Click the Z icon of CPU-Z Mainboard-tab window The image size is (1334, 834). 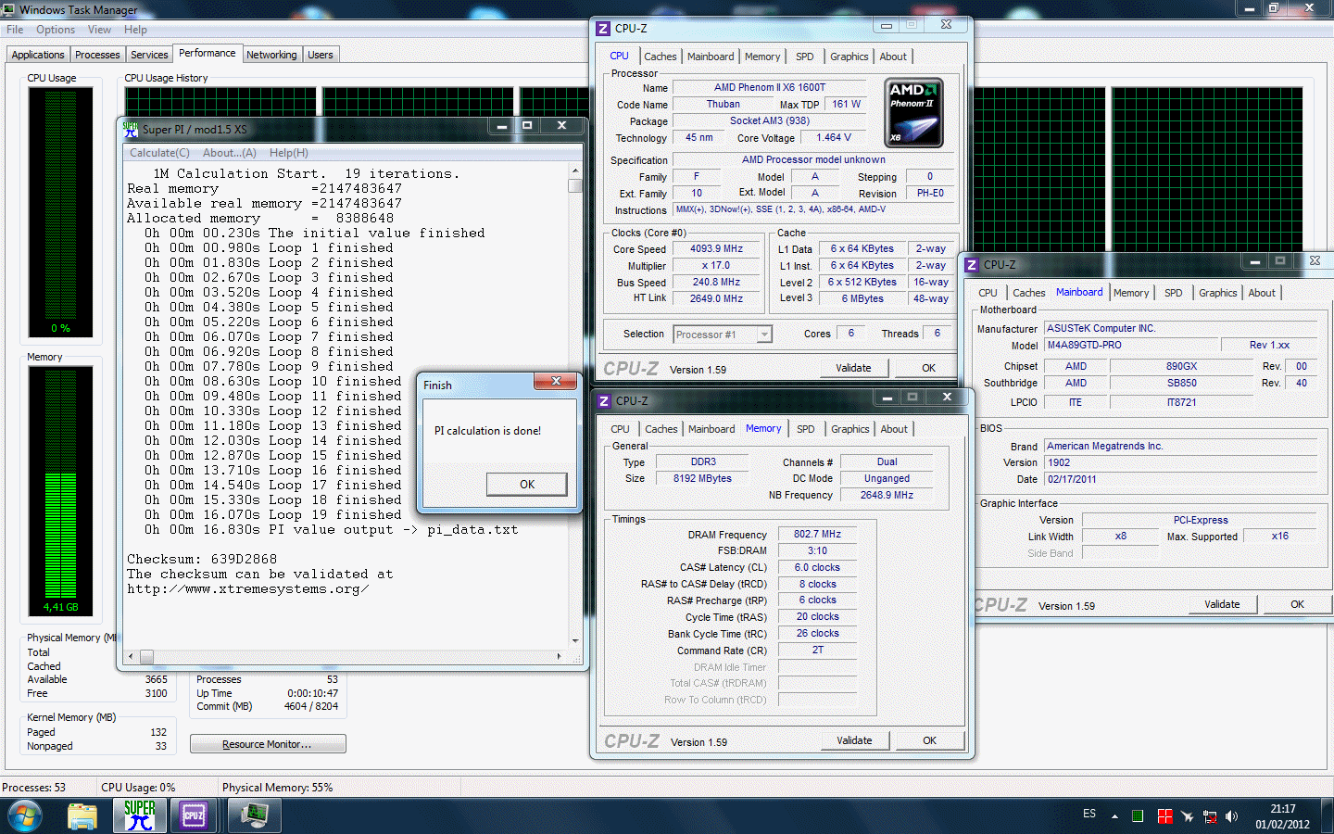coord(972,265)
